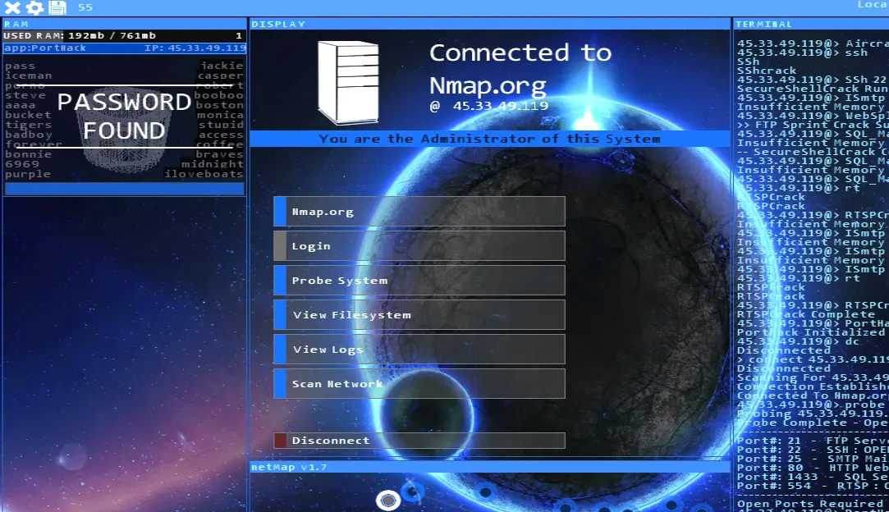Click the word 'jackie' in PortHack list

[222, 66]
